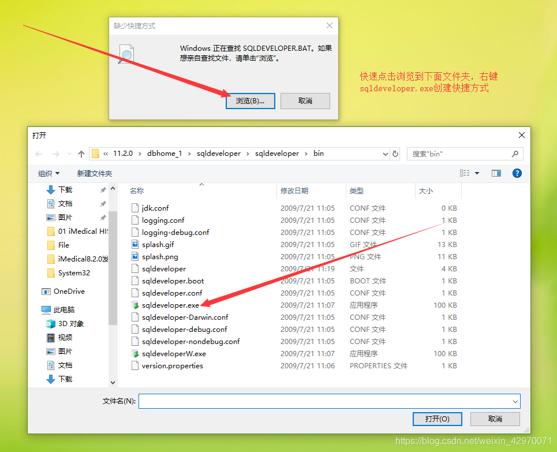Select the sqldeveloper.exe application icon
557x452 pixels.
pos(135,305)
